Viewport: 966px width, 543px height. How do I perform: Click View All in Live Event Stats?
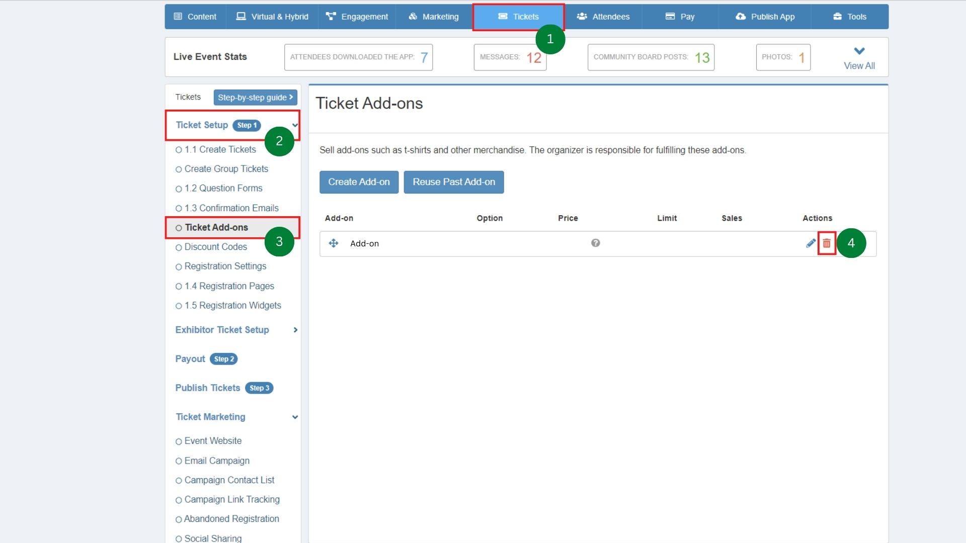coord(859,65)
